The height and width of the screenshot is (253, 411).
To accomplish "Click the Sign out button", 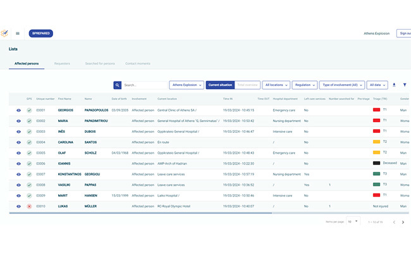I will coord(403,34).
